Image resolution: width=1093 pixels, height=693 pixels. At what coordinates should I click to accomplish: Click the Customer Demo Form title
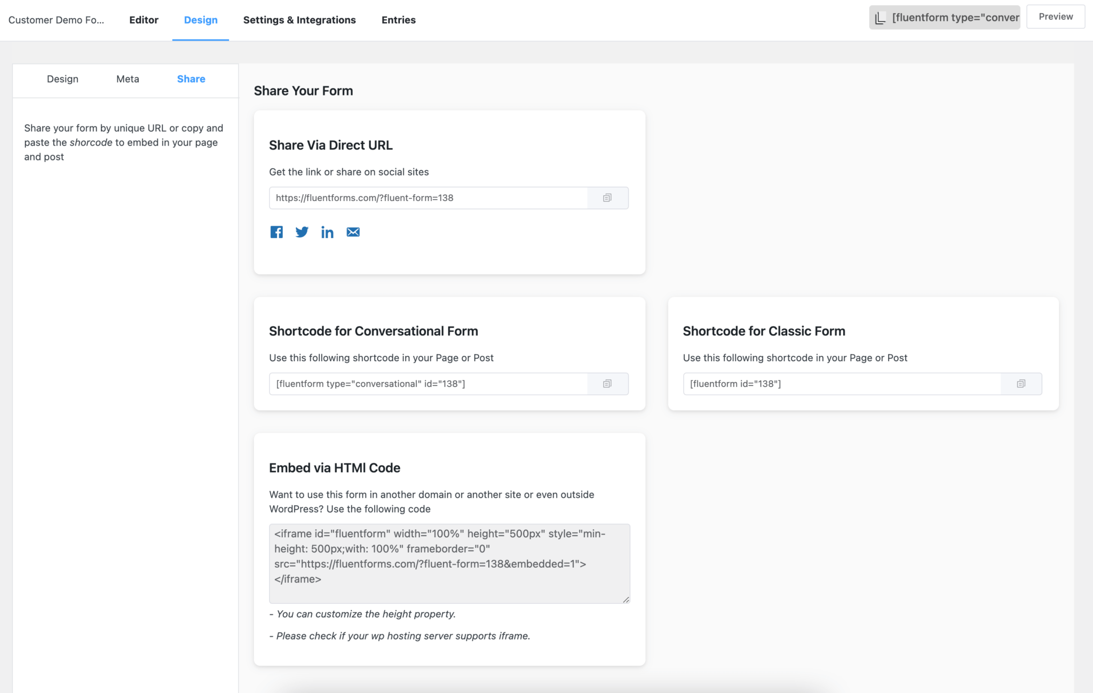coord(56,20)
